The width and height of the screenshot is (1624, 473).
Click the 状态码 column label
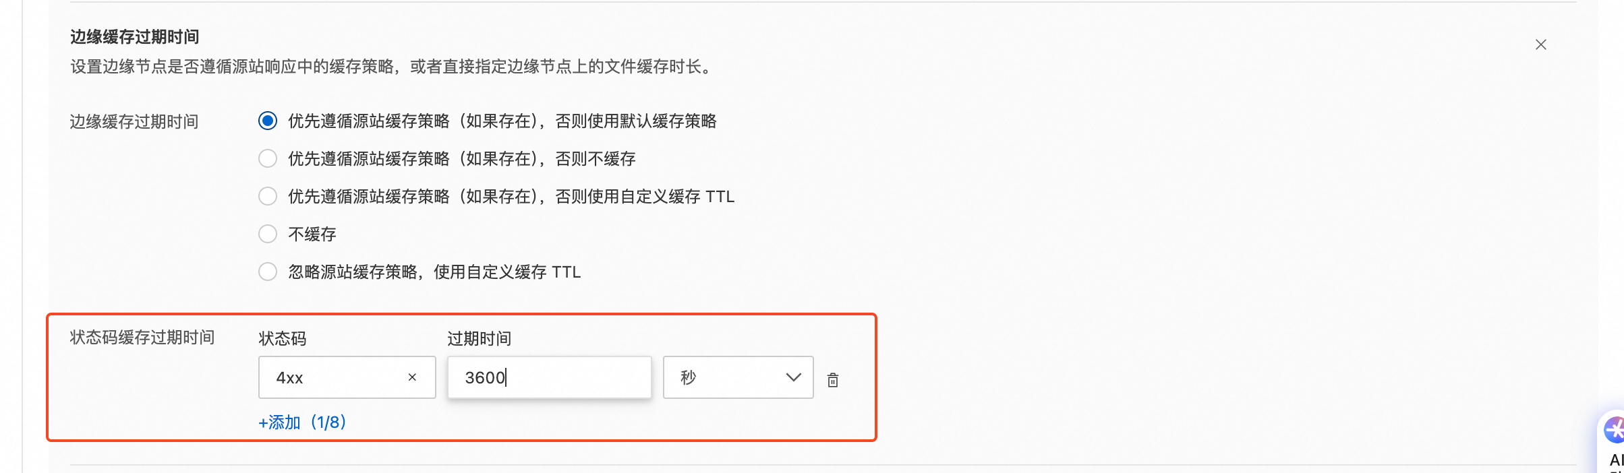(x=283, y=338)
